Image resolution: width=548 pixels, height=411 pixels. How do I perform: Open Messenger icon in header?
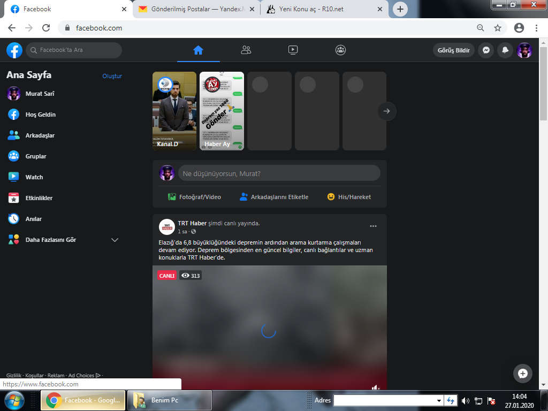click(486, 50)
